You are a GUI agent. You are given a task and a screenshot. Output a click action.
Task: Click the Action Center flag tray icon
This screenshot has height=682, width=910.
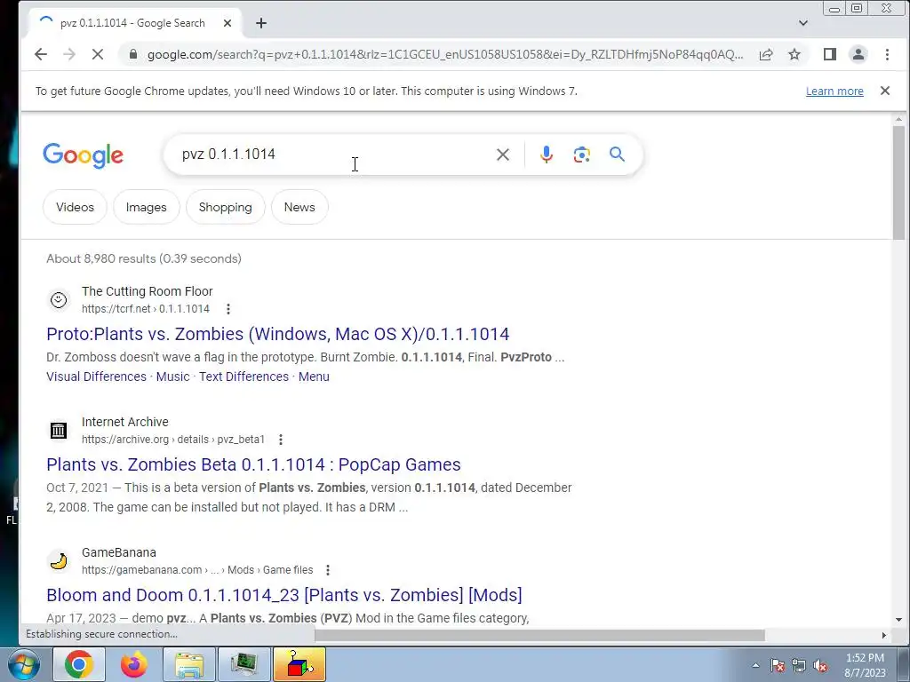[778, 666]
